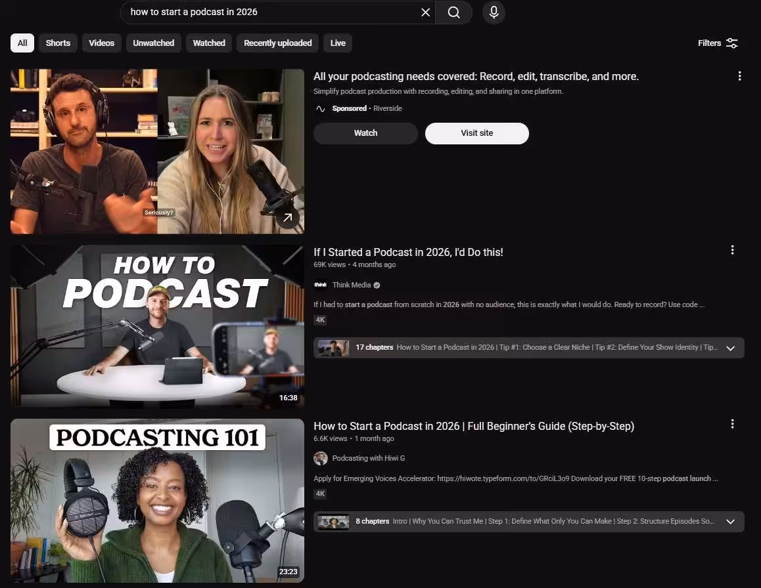Open more options for the Riverside ad
Screen dimensions: 761x588
[x=739, y=76]
